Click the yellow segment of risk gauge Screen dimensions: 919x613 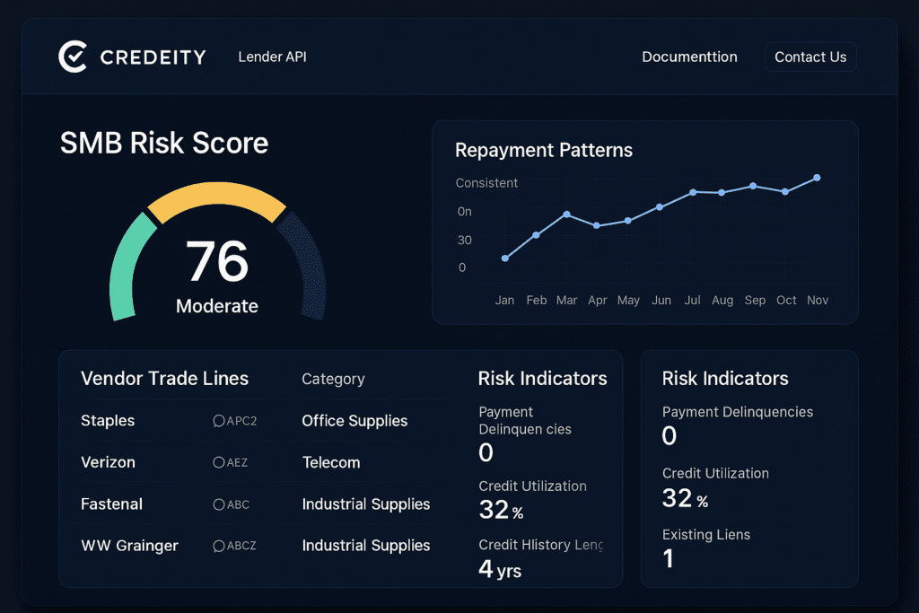pyautogui.click(x=217, y=199)
